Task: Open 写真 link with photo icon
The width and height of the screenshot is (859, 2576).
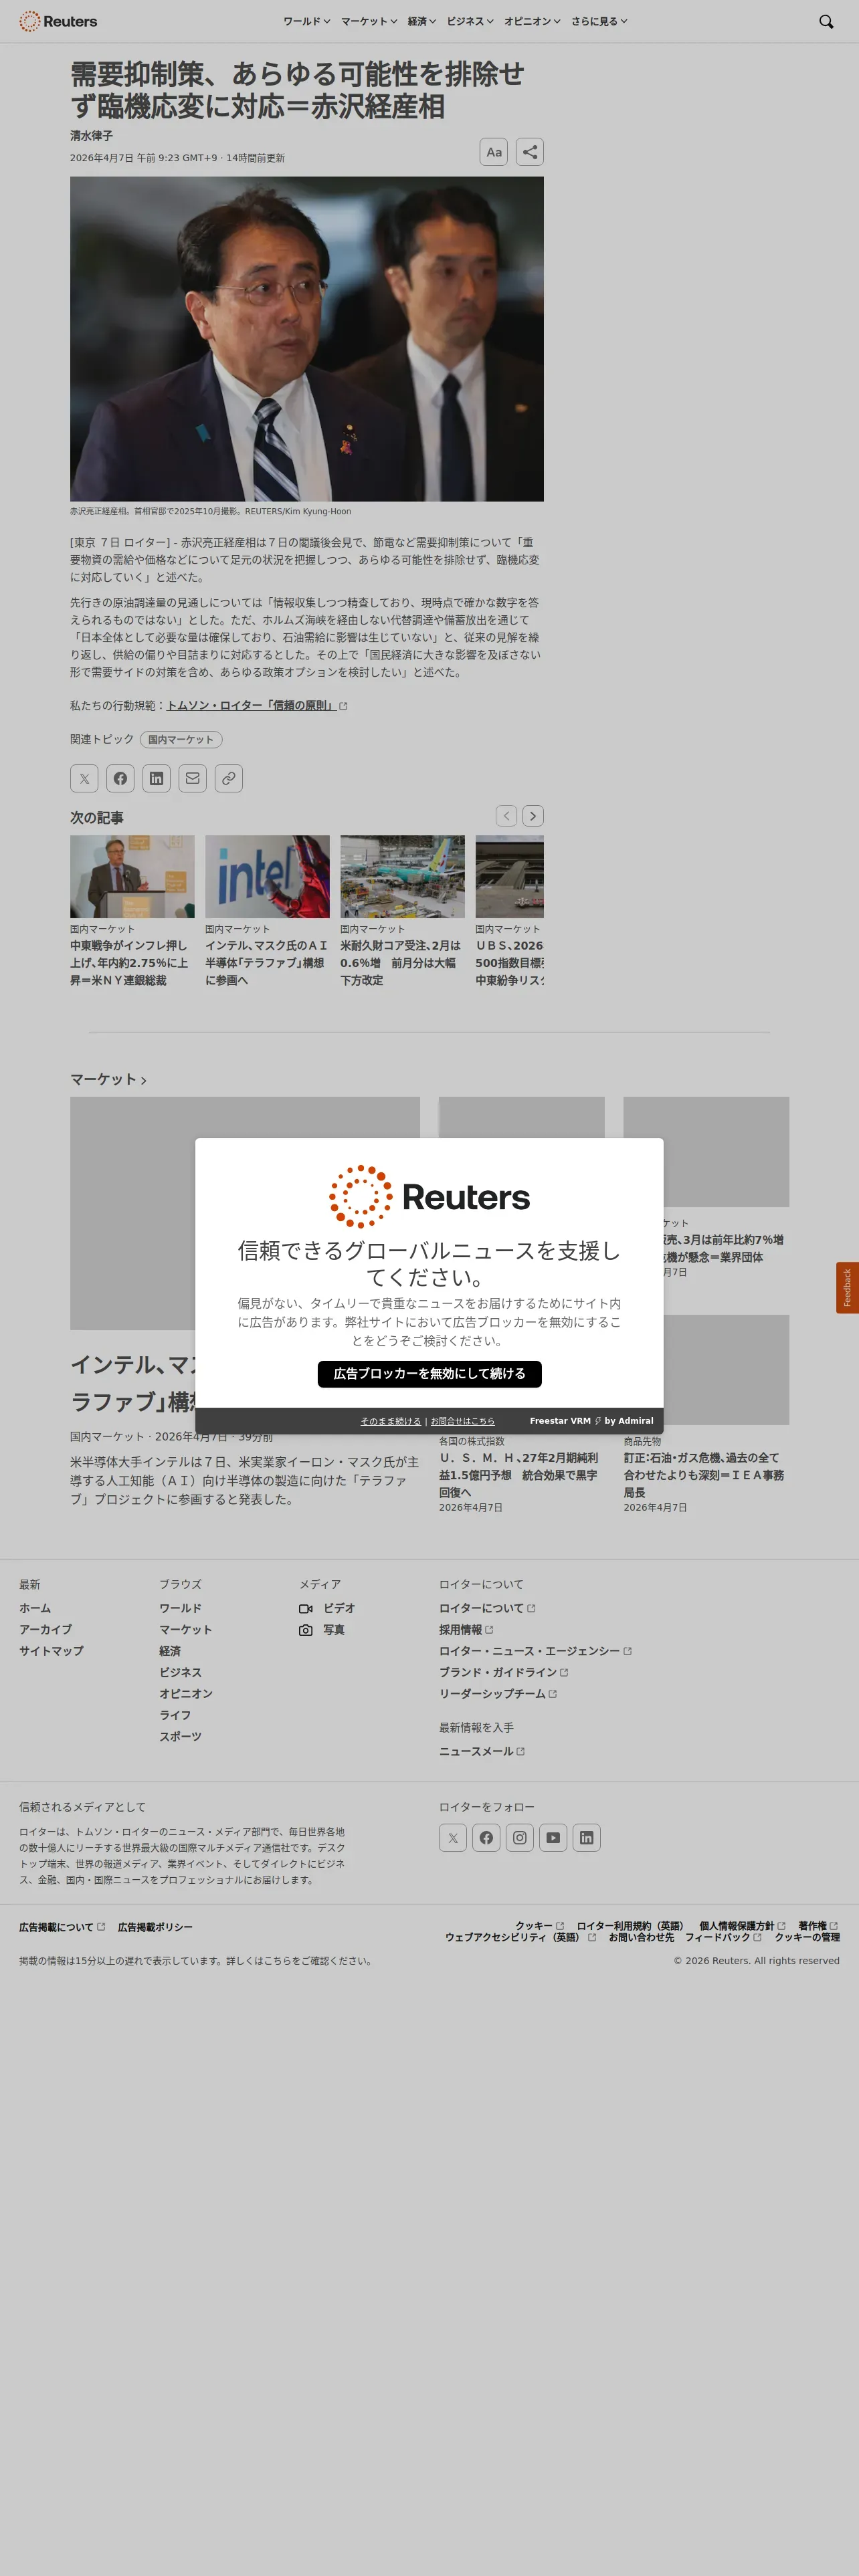Action: (322, 1630)
